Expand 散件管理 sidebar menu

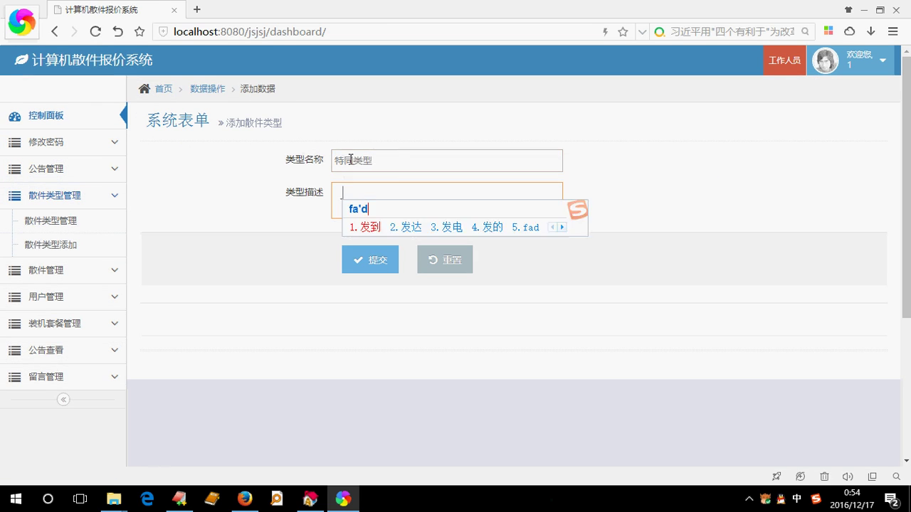point(63,270)
